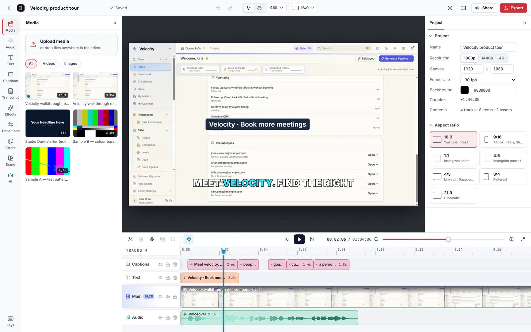This screenshot has height=332, width=531.
Task: Open the 16:9 aspect dropdown in top bar
Action: pos(303,8)
